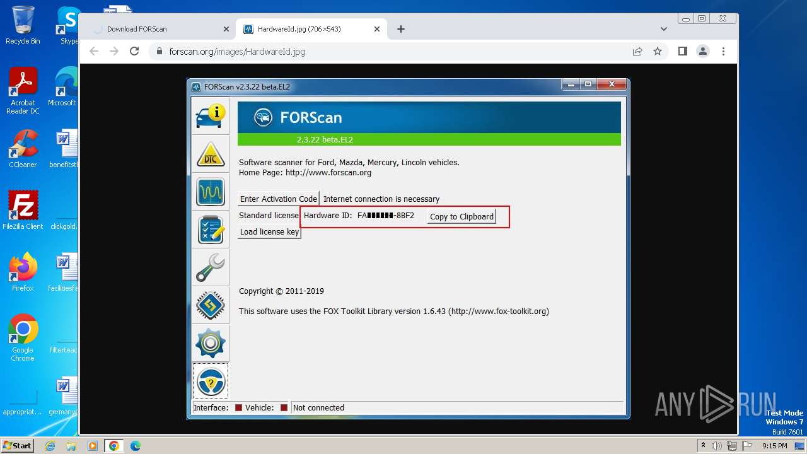
Task: Open Acrobat Reader DC desktop shortcut
Action: pos(23,91)
